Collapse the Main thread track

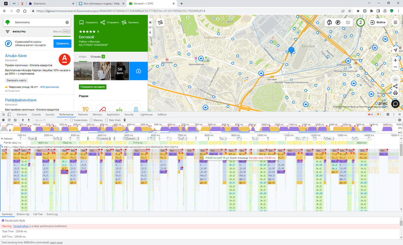pyautogui.click(x=3, y=146)
